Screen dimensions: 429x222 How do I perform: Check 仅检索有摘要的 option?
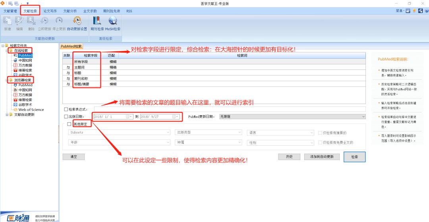coord(320,133)
